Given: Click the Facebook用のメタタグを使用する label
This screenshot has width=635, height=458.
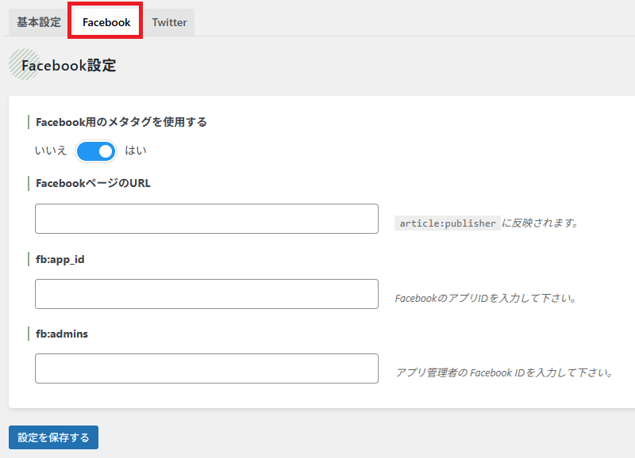Looking at the screenshot, I should coord(121,122).
